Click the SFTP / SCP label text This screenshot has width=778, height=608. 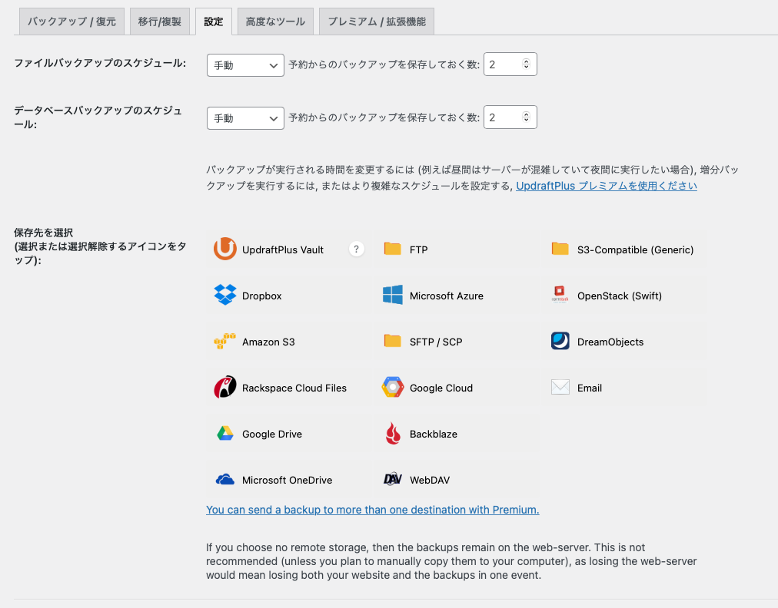[436, 342]
